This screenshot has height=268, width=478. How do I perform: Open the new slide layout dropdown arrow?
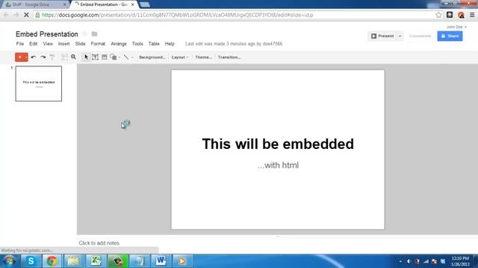click(x=26, y=57)
